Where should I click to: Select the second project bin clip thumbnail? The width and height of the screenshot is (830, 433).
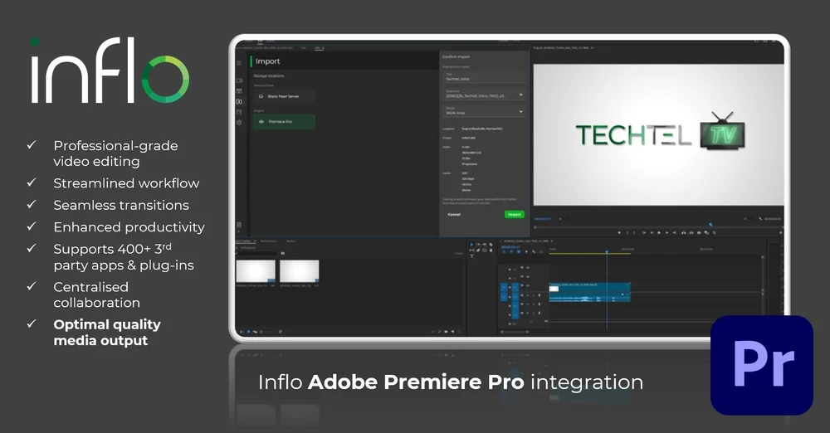pos(299,271)
